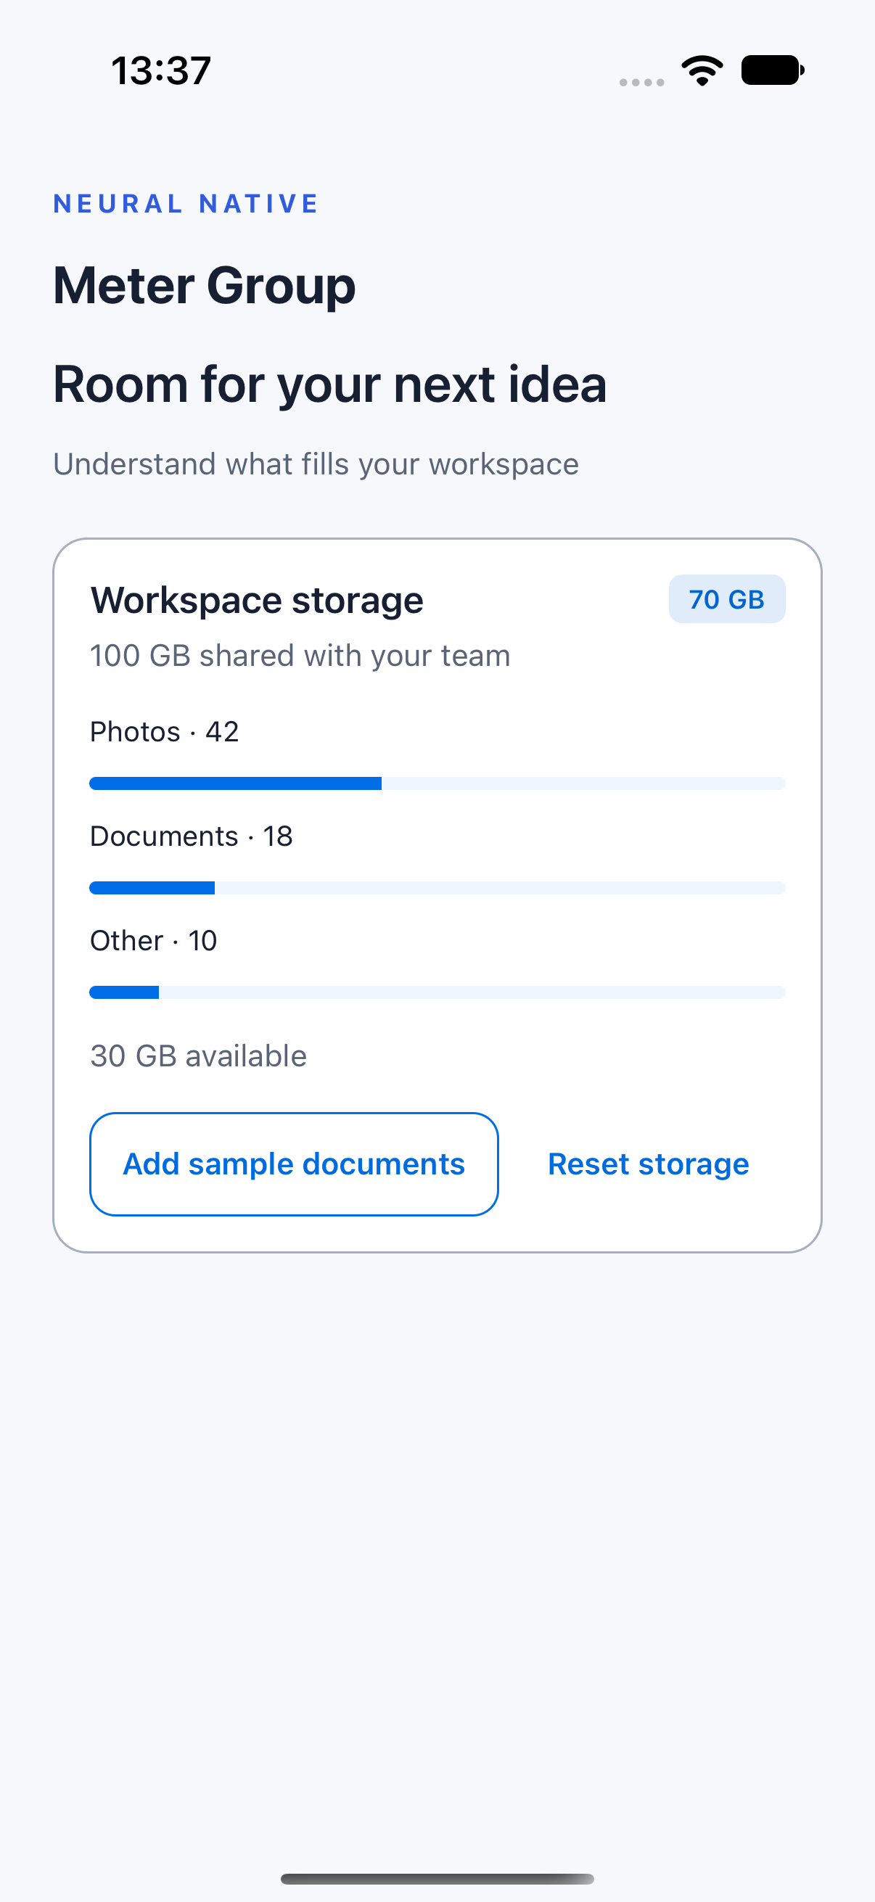Click the Photos · 42 label
Screen dimensions: 875x1902
(164, 732)
